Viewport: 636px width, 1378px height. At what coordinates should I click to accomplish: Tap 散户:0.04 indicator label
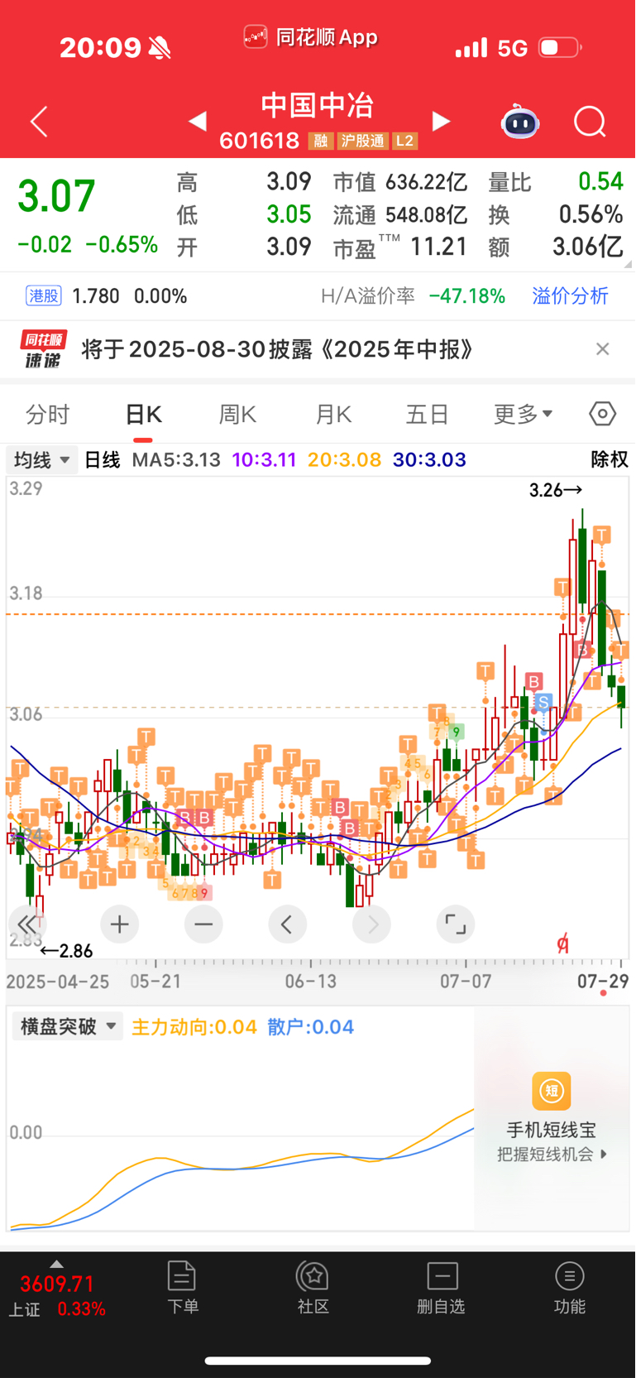pos(311,1027)
